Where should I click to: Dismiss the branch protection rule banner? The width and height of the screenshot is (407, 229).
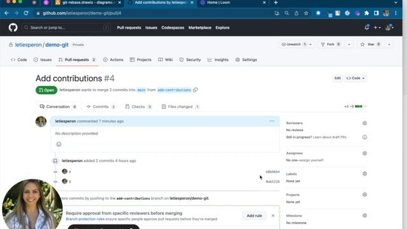(x=273, y=216)
